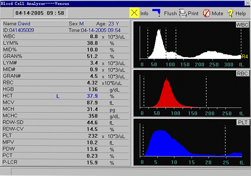
Task: Click the Info text label
Action: pos(144,13)
